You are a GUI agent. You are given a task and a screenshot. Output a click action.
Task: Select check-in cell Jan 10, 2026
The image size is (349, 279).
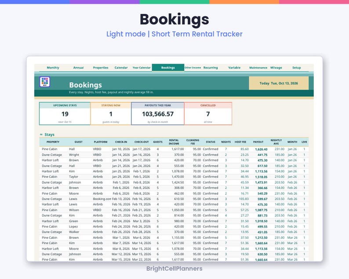121,149
